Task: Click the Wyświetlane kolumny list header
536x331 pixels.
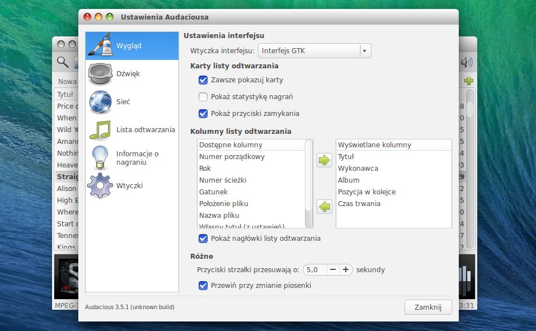Action: pos(393,145)
